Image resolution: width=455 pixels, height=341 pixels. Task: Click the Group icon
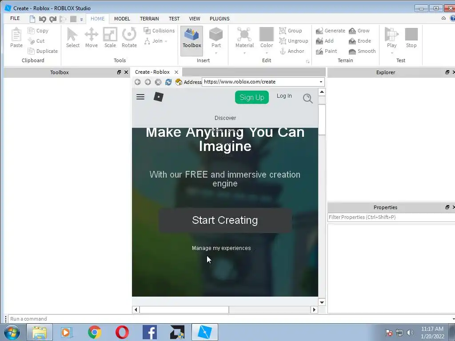283,31
